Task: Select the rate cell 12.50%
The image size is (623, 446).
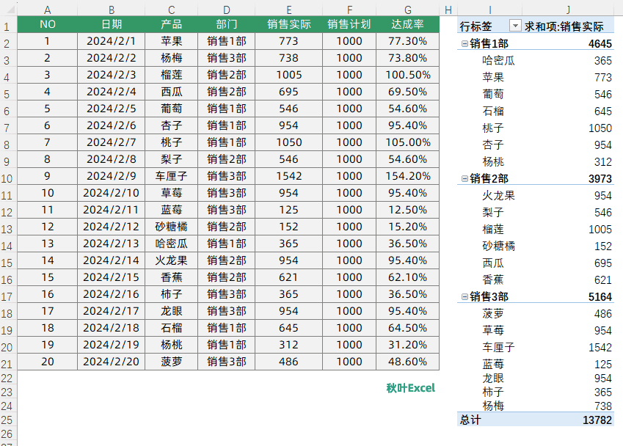Action: pyautogui.click(x=408, y=210)
